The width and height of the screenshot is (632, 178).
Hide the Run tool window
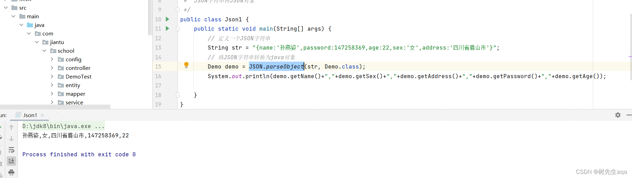coord(629,115)
